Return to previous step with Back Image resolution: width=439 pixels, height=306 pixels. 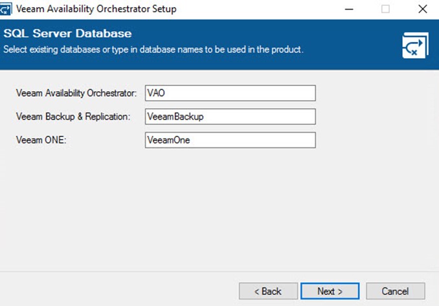pyautogui.click(x=268, y=291)
